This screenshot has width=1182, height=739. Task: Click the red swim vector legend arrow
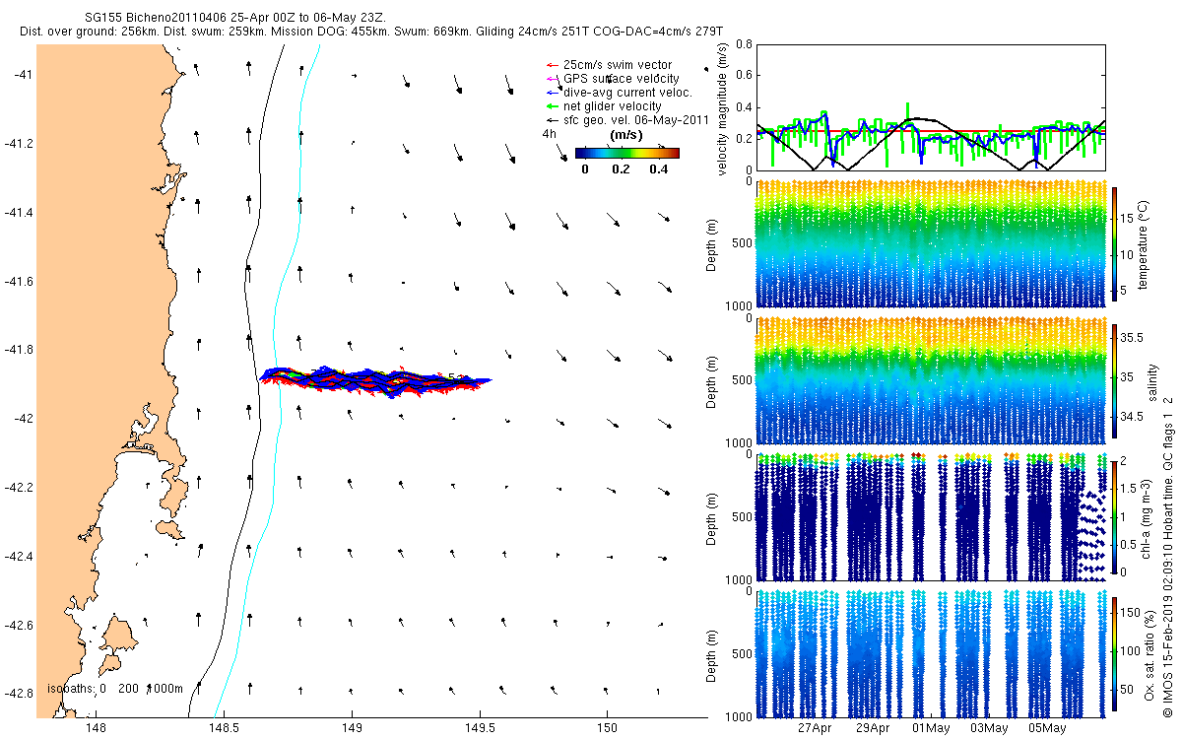552,65
